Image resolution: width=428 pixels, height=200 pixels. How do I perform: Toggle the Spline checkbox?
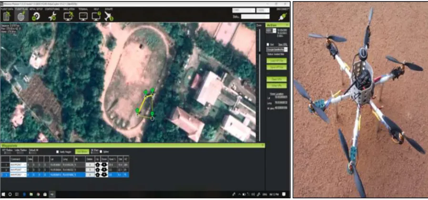pyautogui.click(x=101, y=152)
